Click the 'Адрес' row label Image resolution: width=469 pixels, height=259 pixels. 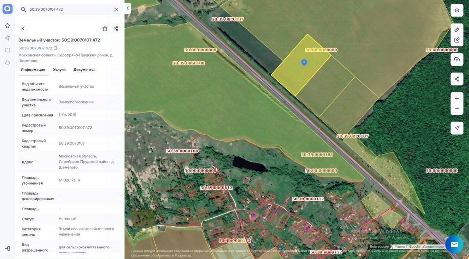coord(27,162)
